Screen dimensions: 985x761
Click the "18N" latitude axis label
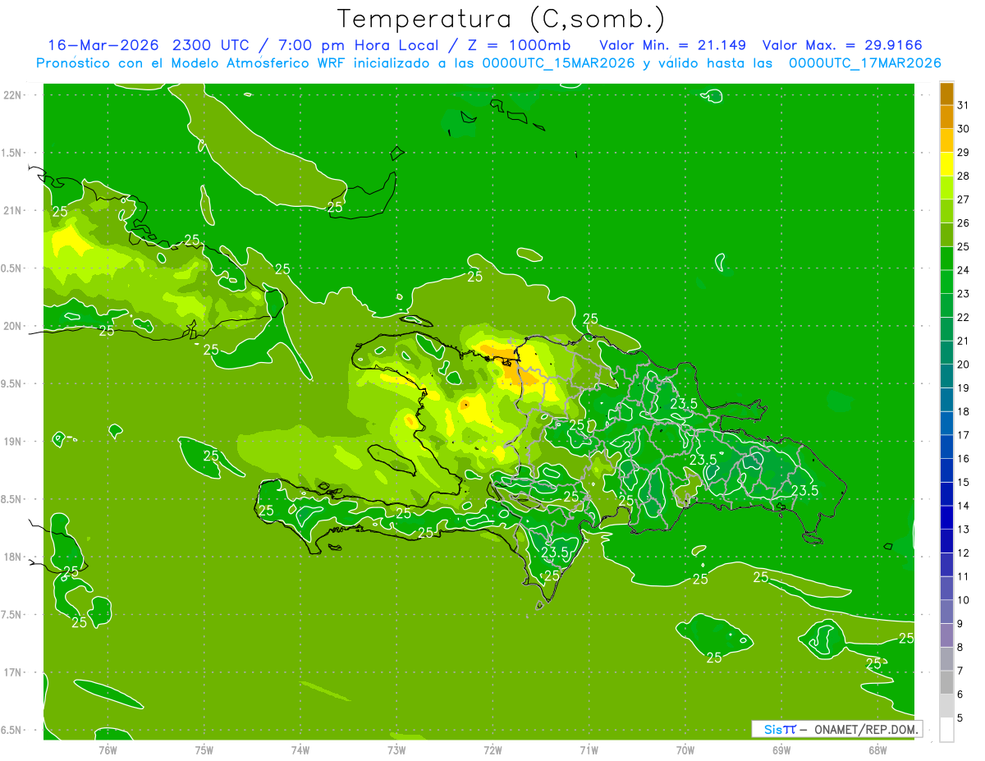12,557
